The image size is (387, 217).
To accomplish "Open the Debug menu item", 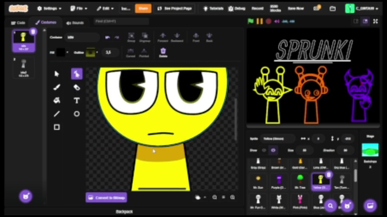I will 236,8.
